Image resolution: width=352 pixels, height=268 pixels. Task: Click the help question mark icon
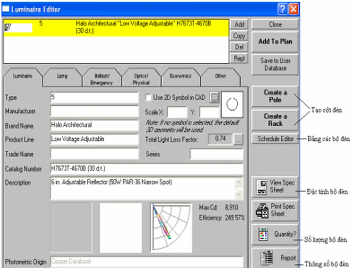pyautogui.click(x=282, y=9)
